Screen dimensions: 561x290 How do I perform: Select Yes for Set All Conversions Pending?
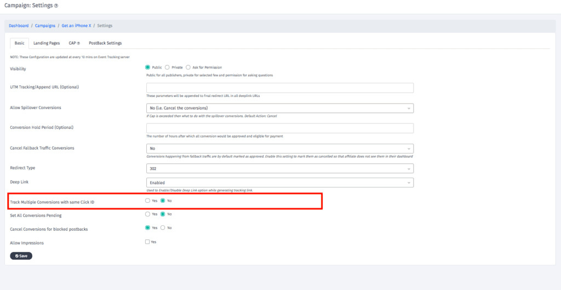[x=147, y=214]
